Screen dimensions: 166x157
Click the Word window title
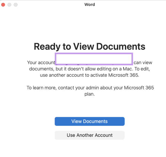pos(90,5)
